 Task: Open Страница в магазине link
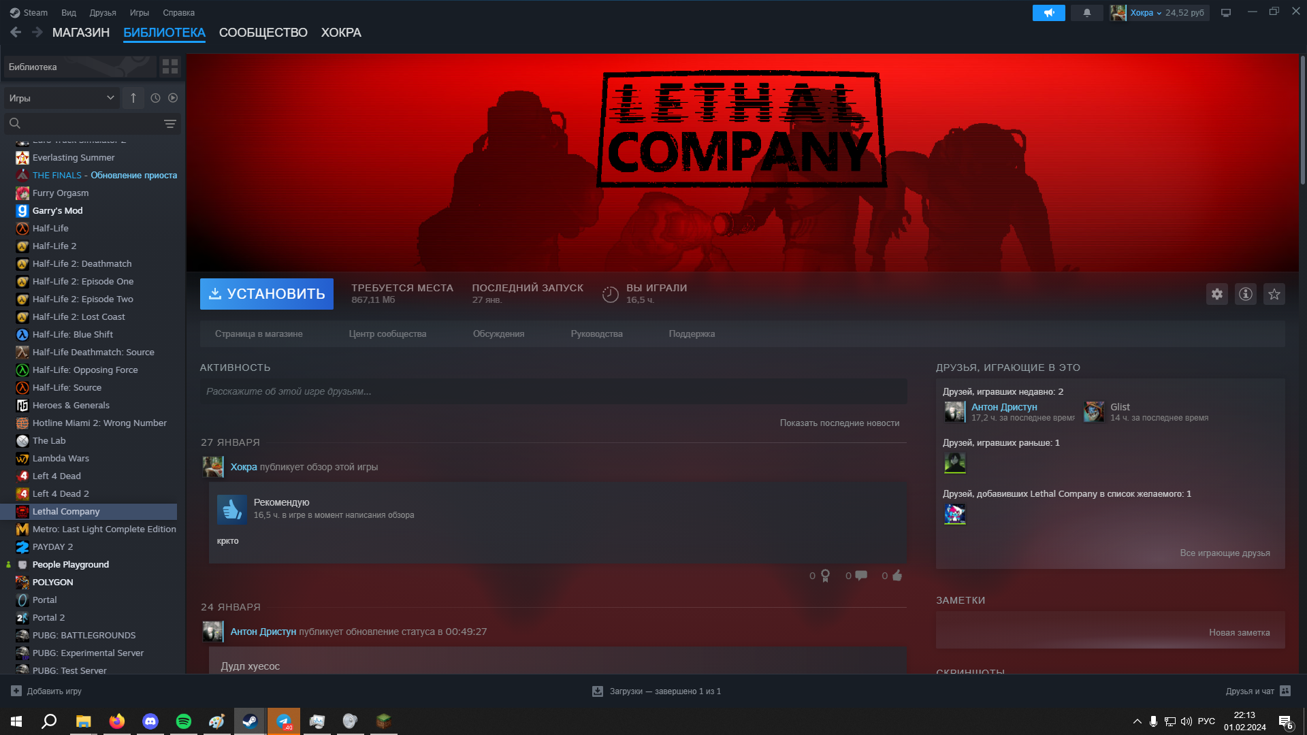pos(259,334)
